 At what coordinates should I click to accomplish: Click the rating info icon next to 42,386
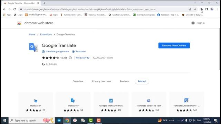tap(70, 58)
